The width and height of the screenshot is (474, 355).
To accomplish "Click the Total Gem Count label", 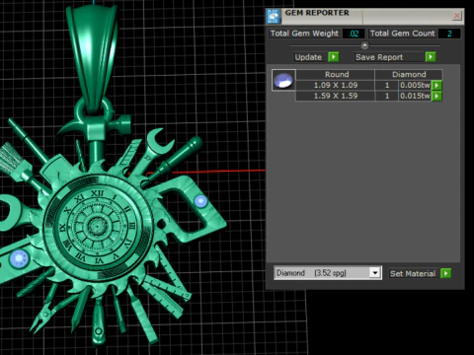I will [x=403, y=34].
